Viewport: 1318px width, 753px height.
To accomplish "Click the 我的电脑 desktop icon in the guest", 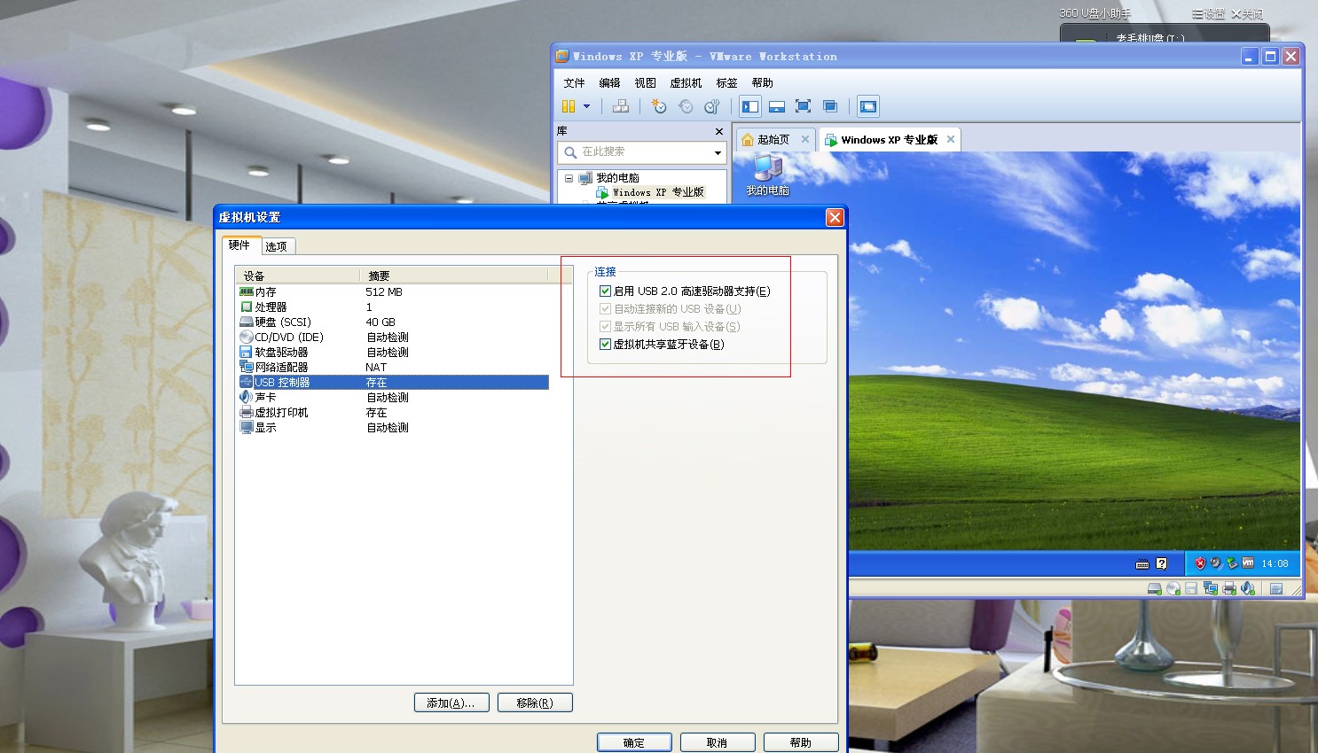I will point(767,175).
